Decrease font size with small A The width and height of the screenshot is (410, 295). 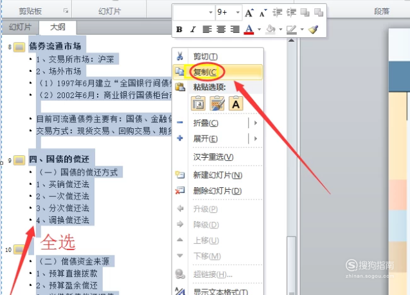click(x=263, y=13)
